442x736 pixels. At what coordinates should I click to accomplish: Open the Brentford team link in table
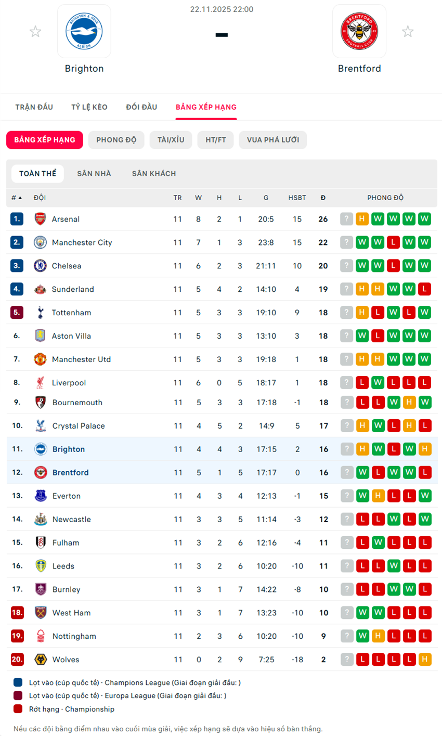[70, 472]
